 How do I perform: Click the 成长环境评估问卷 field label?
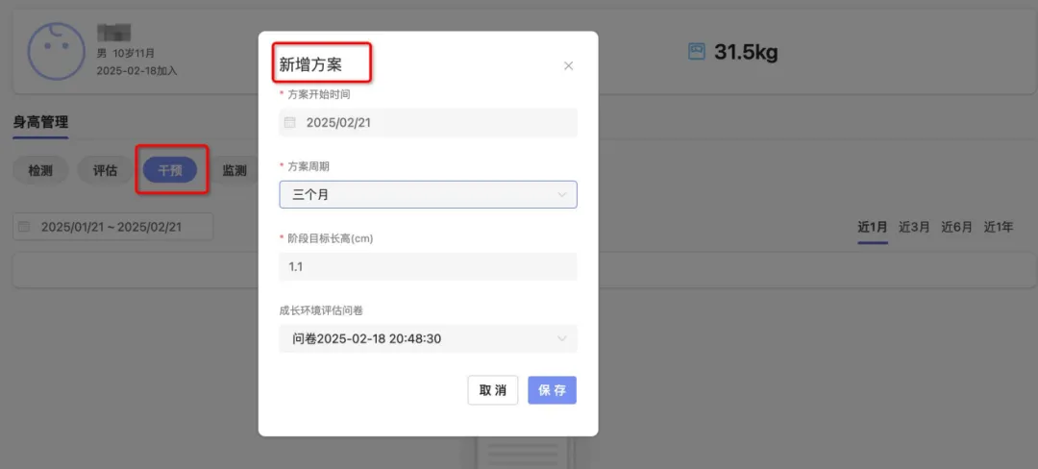[x=321, y=309]
